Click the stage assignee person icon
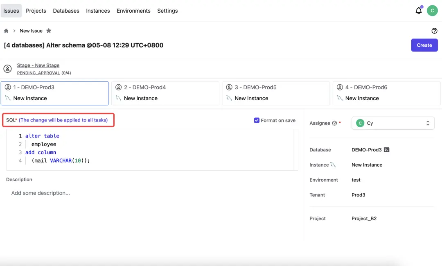 [x=7, y=69]
